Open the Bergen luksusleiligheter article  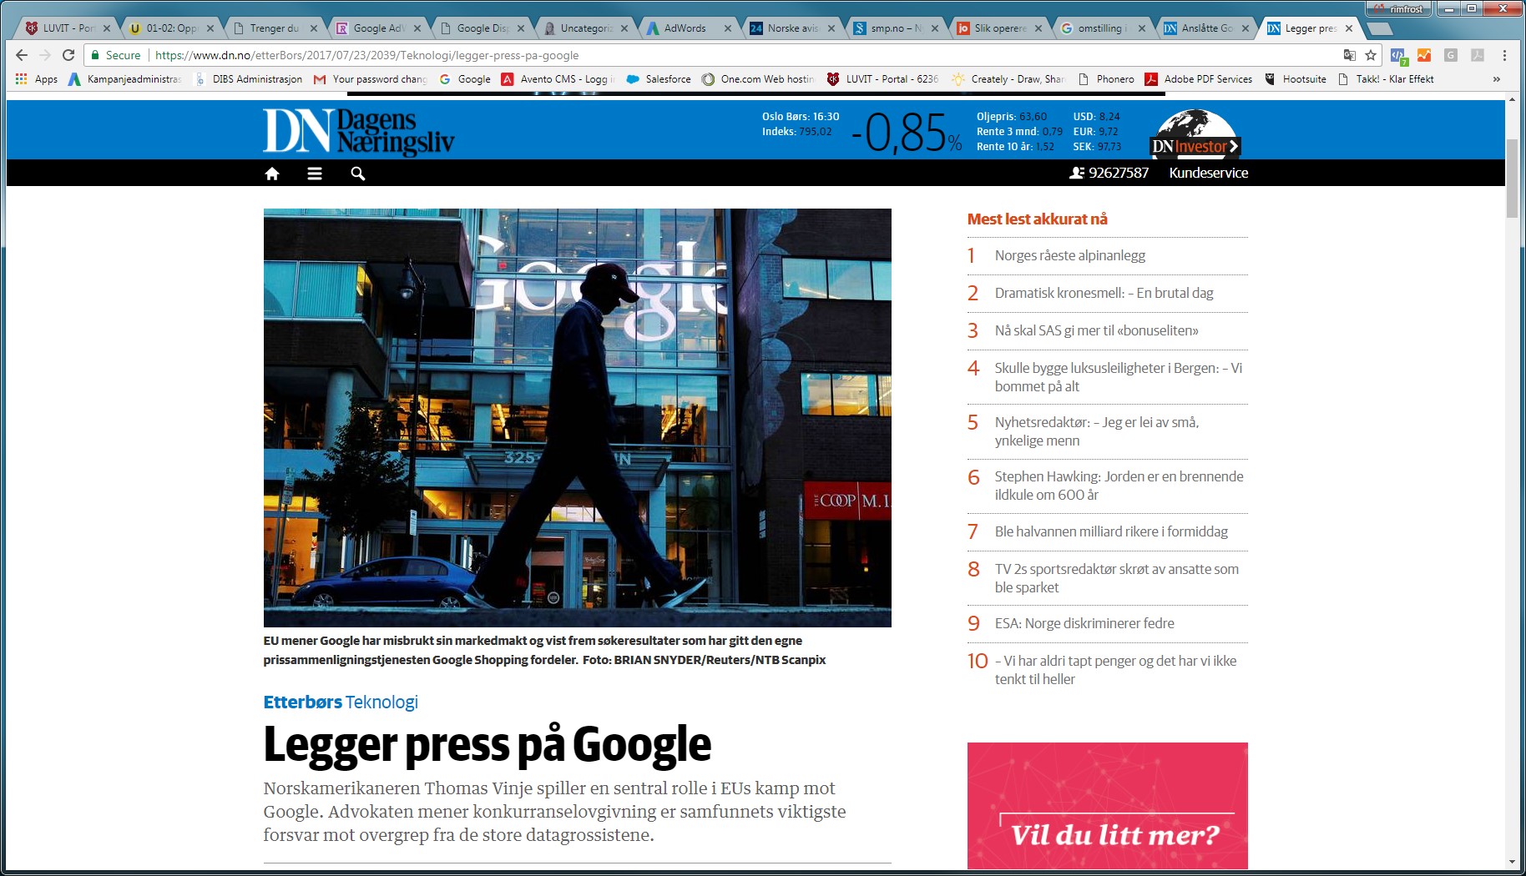tap(1118, 377)
